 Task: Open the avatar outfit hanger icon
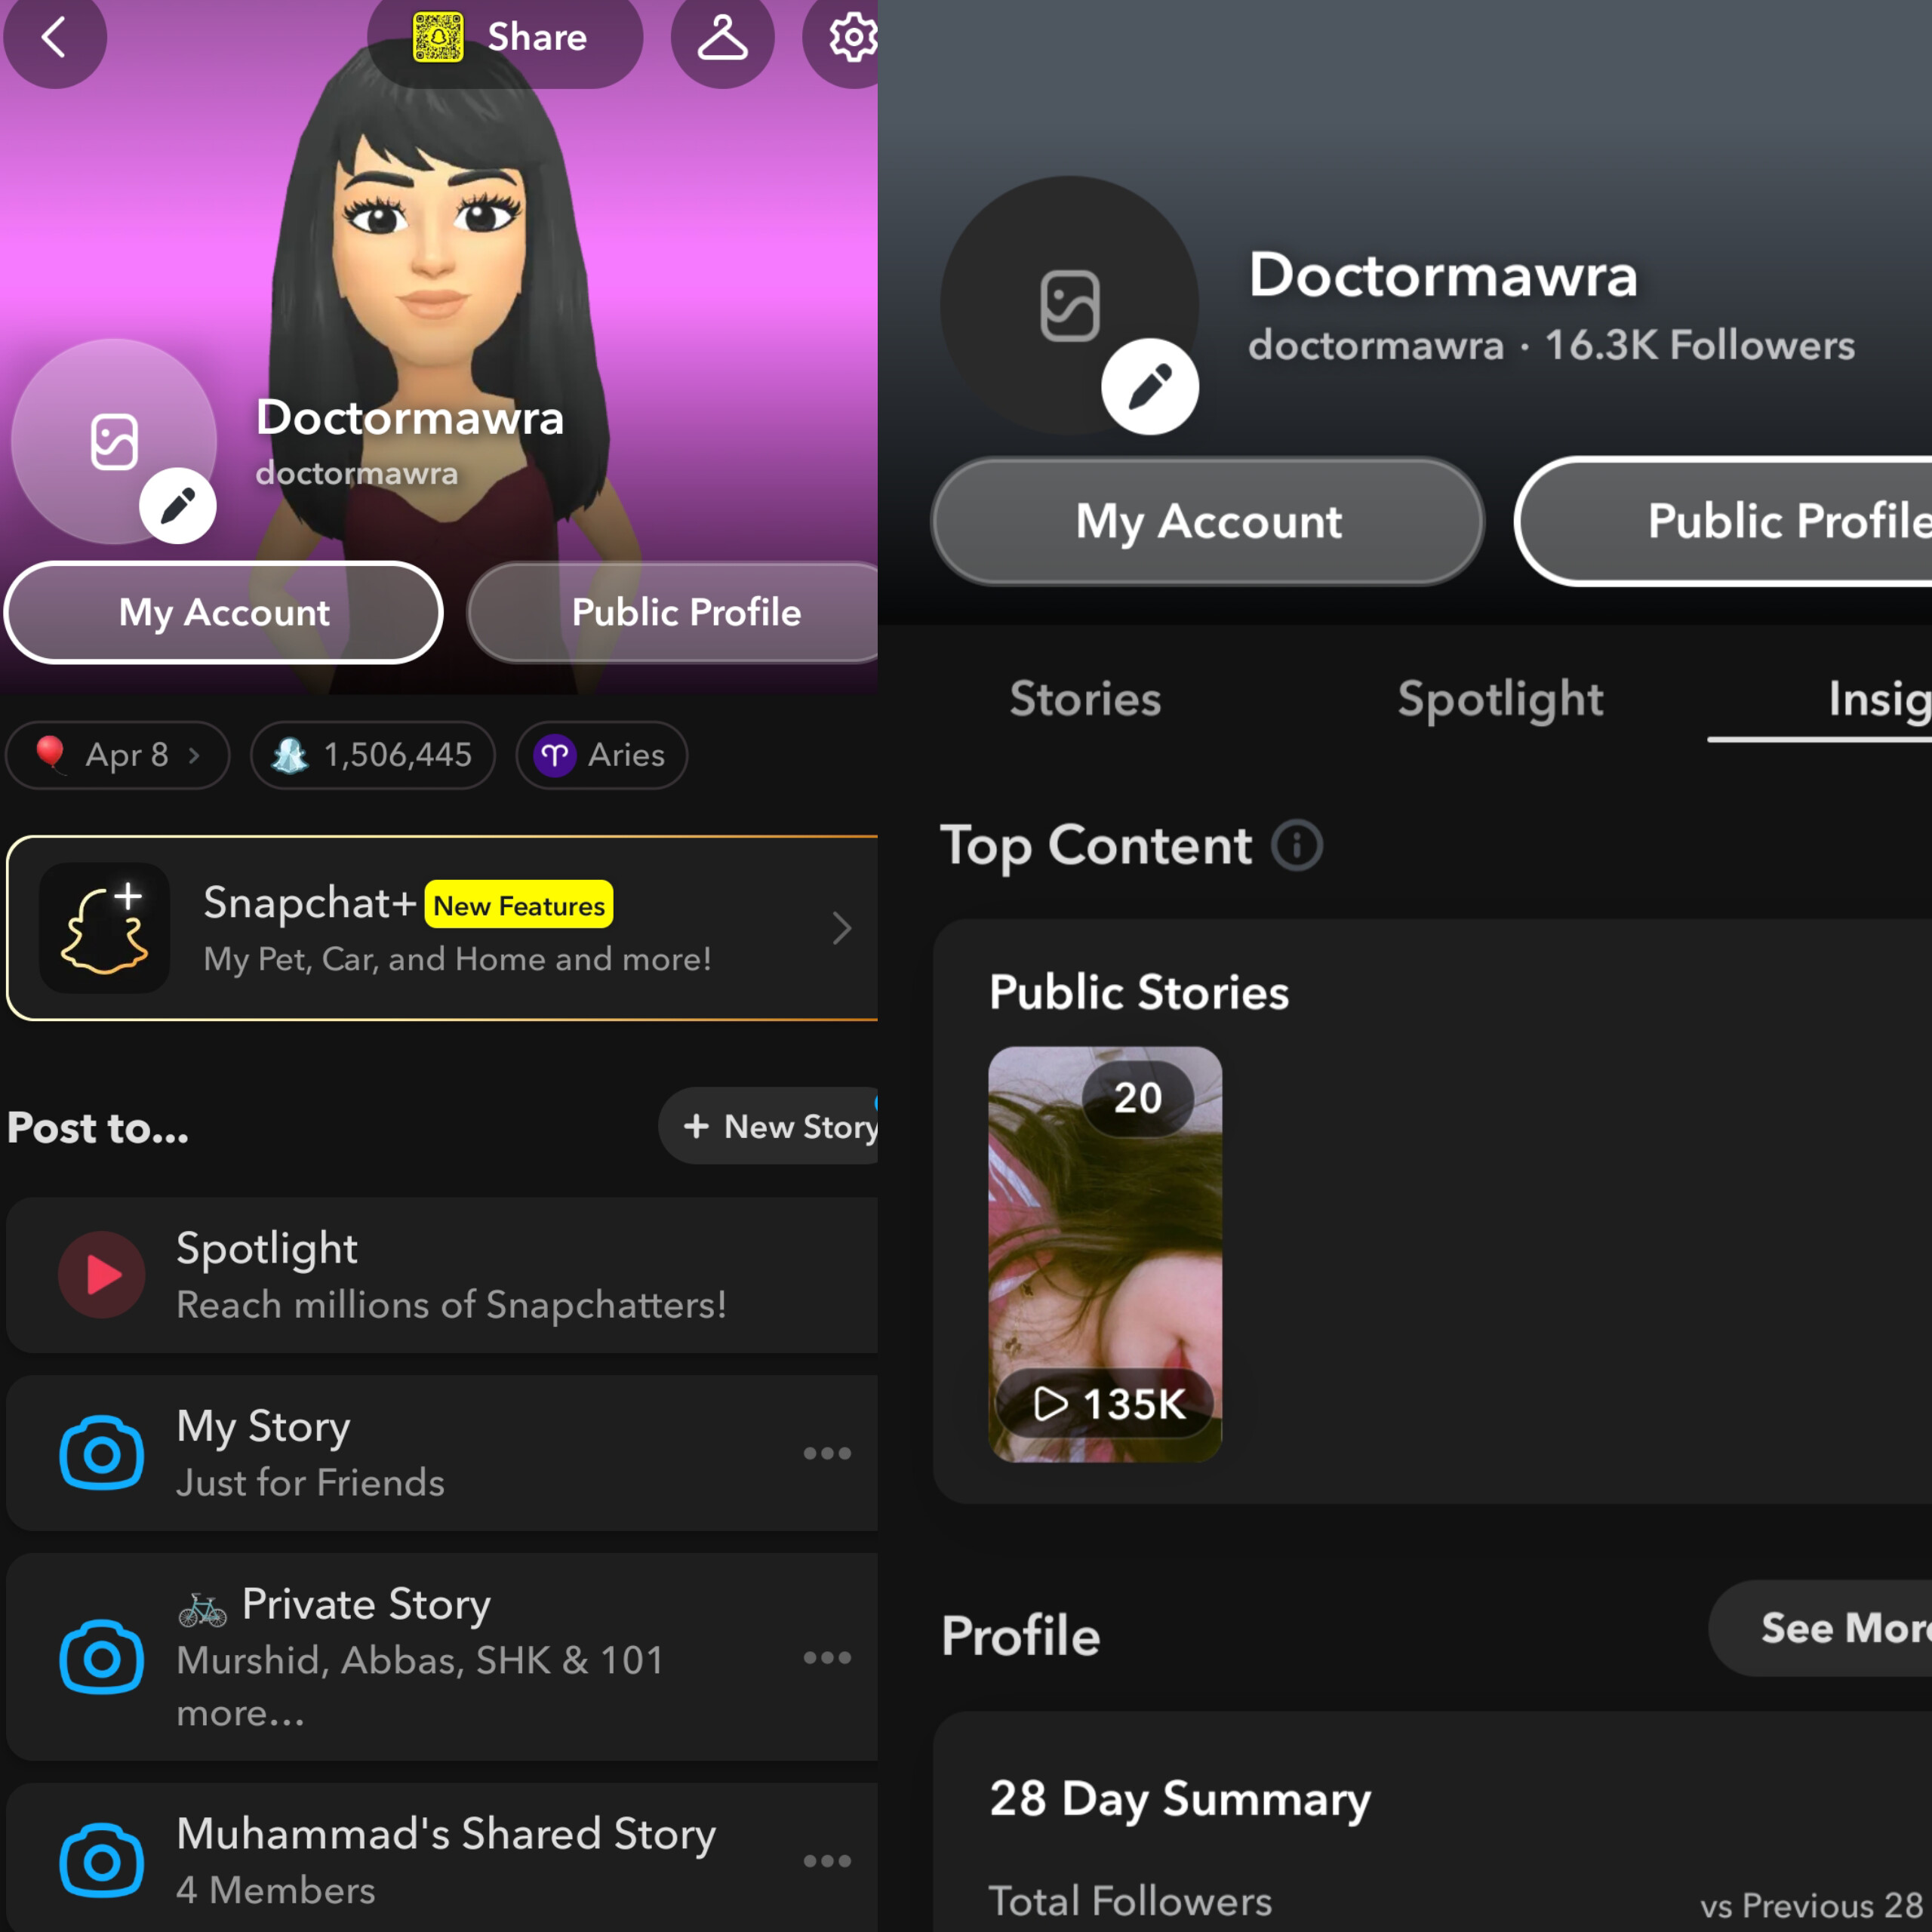coord(722,37)
